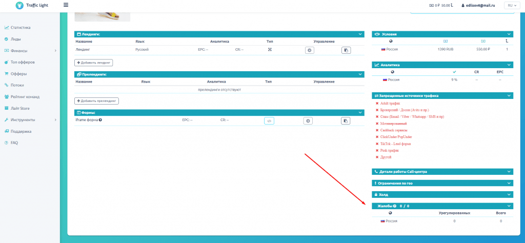This screenshot has height=243, width=525.
Task: Click the preview button for Лендинг row
Action: coord(309,50)
